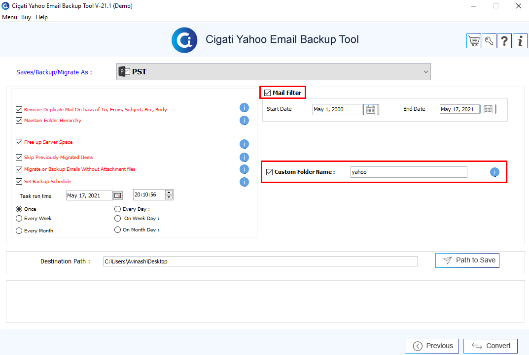Disable Skip Previously Migrated Items
Viewport: 529px width, 355px height.
pyautogui.click(x=19, y=157)
